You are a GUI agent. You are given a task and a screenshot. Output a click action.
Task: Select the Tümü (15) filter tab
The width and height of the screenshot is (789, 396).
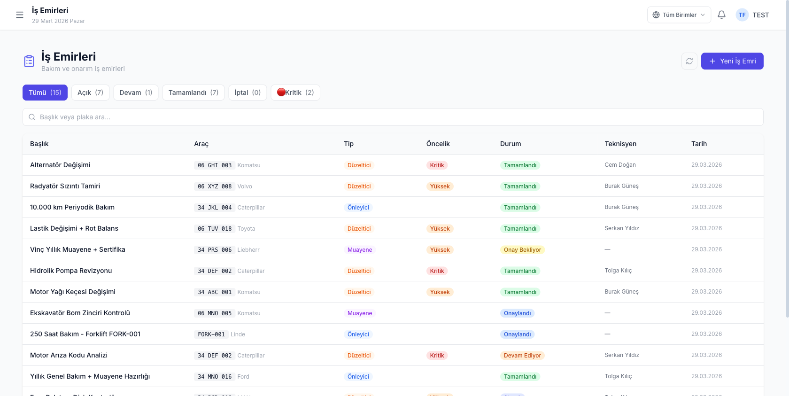coord(45,93)
